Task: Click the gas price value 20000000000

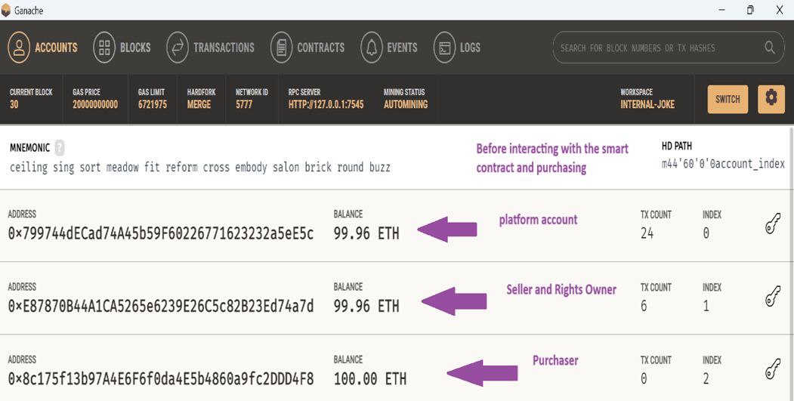Action: [x=95, y=105]
